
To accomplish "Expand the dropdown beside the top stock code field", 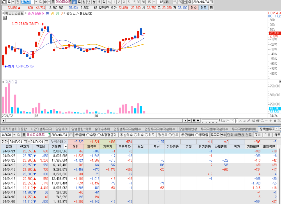I will click(36, 2).
